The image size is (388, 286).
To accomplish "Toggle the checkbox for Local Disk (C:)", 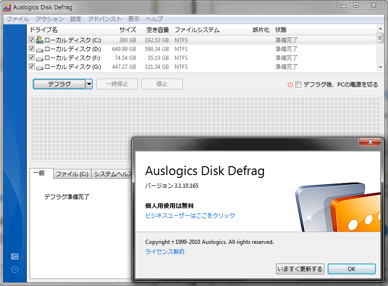I will click(x=31, y=40).
